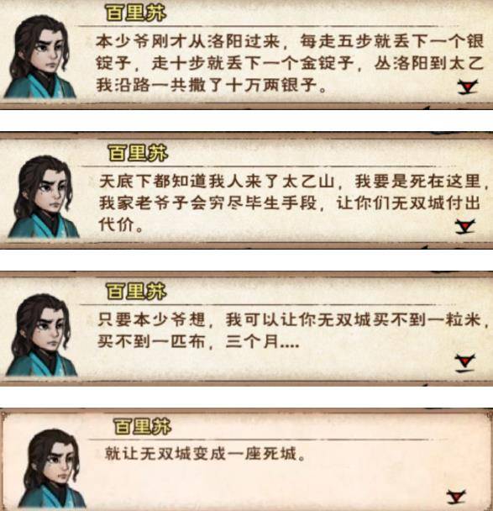
Task: Select the 百里芣 name above 天底下都知道 line
Action: [x=138, y=153]
